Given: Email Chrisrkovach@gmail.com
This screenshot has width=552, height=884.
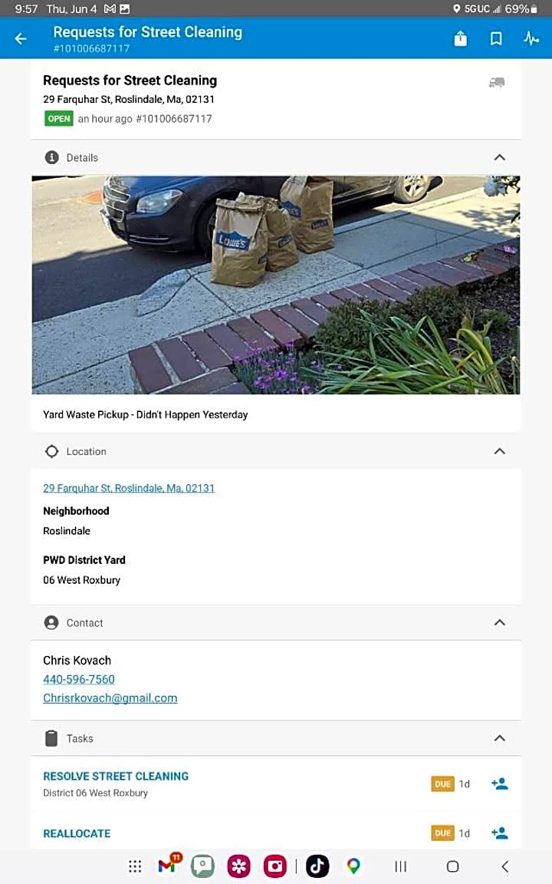Looking at the screenshot, I should [110, 698].
